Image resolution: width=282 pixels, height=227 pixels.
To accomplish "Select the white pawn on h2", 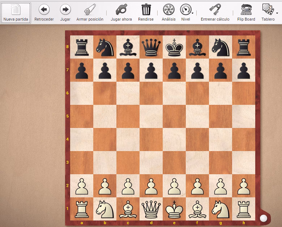I will [244, 186].
